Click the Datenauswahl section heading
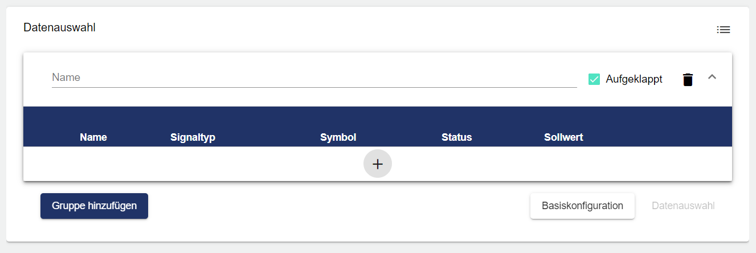The image size is (756, 253). tap(59, 27)
